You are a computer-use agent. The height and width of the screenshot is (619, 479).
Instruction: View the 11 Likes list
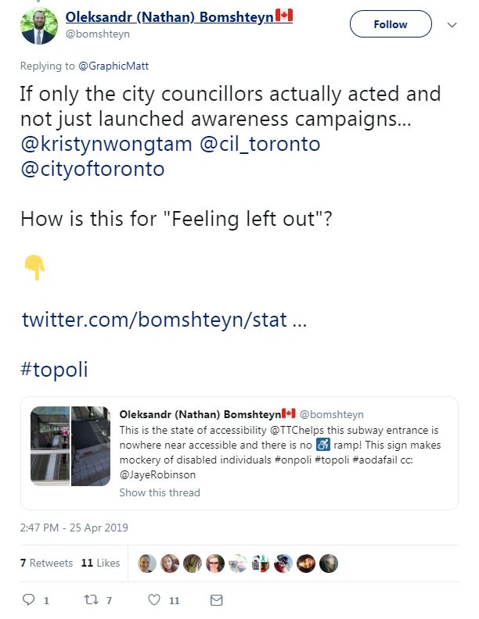100,563
